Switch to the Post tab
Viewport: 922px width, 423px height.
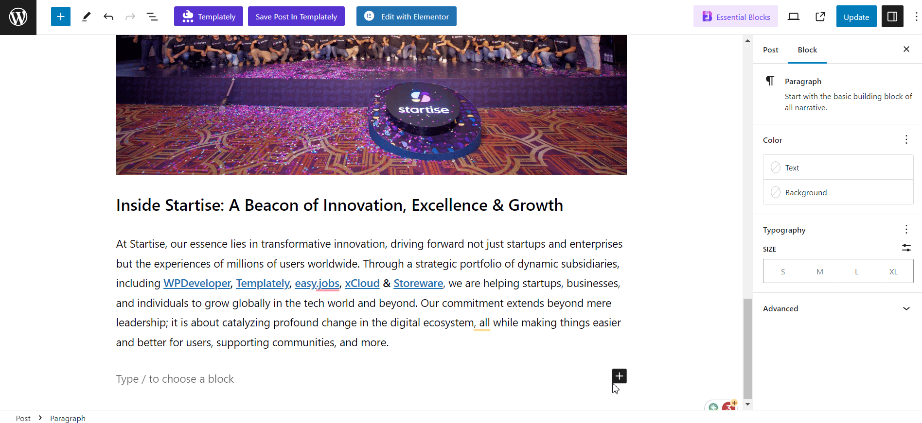770,50
